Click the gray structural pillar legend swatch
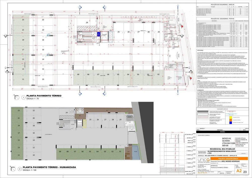 pos(203,112)
